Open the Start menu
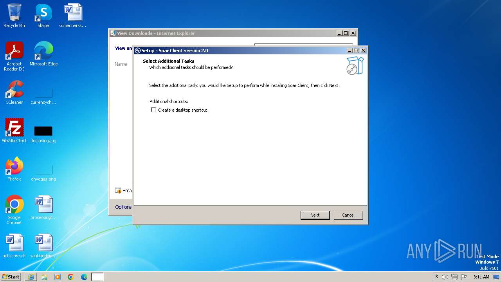Image resolution: width=501 pixels, height=282 pixels. pos(11,277)
